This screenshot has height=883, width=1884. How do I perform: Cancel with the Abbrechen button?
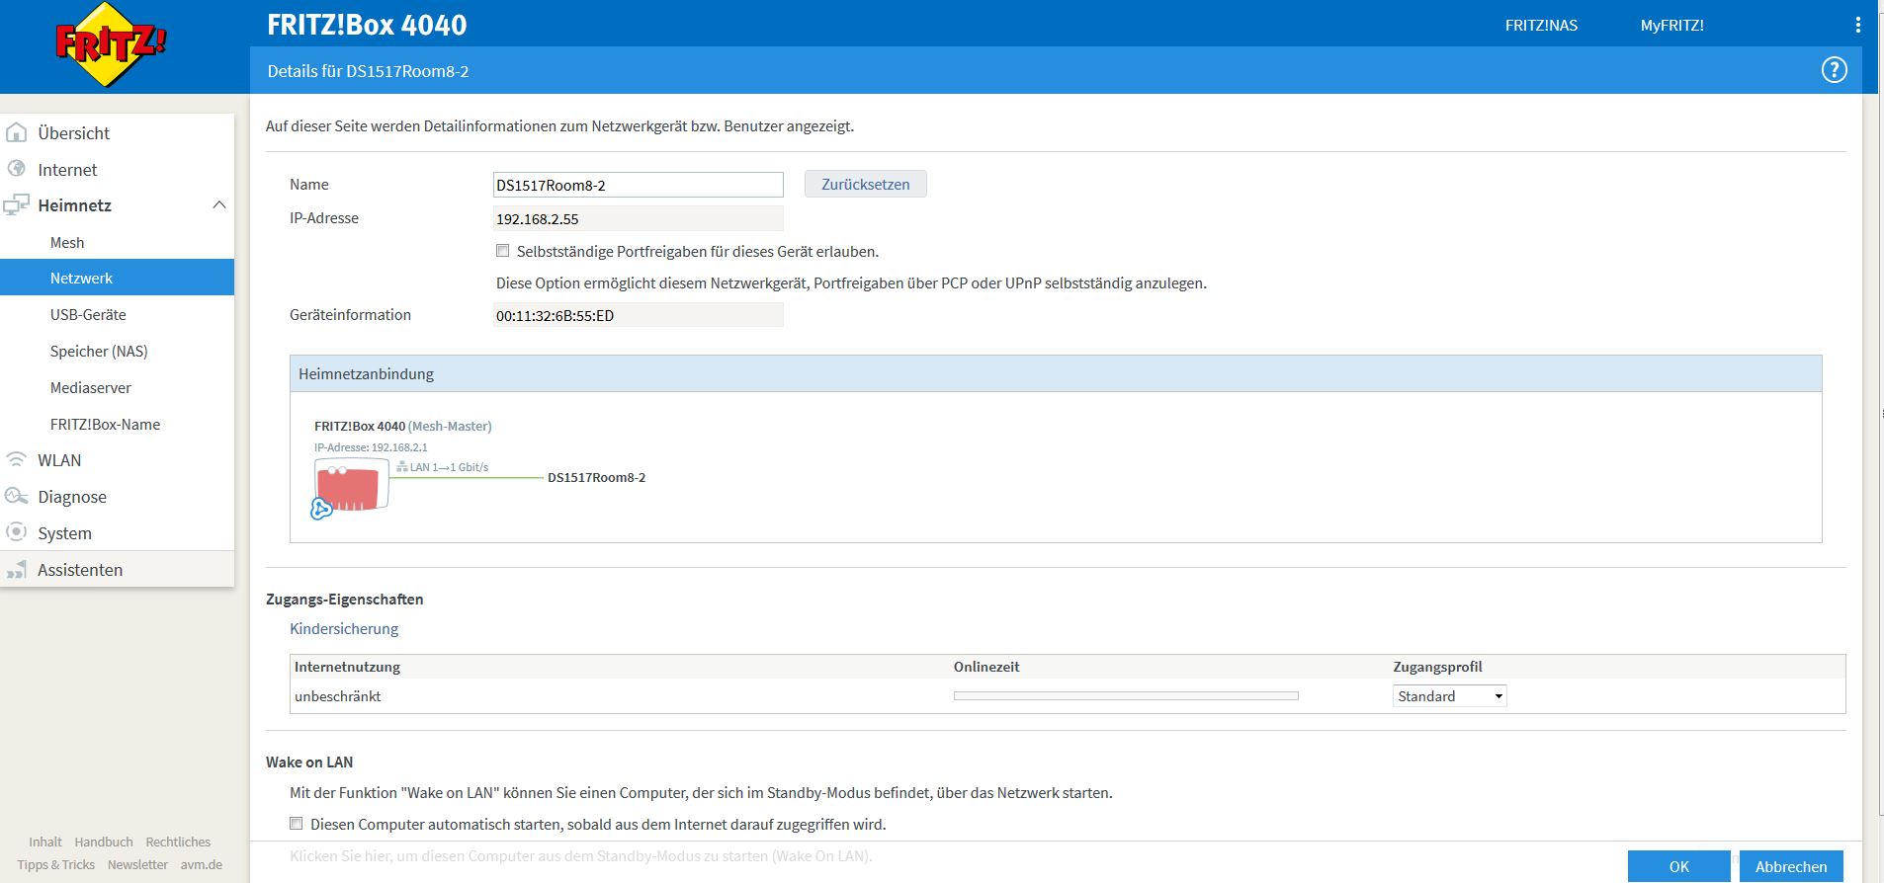(x=1791, y=866)
